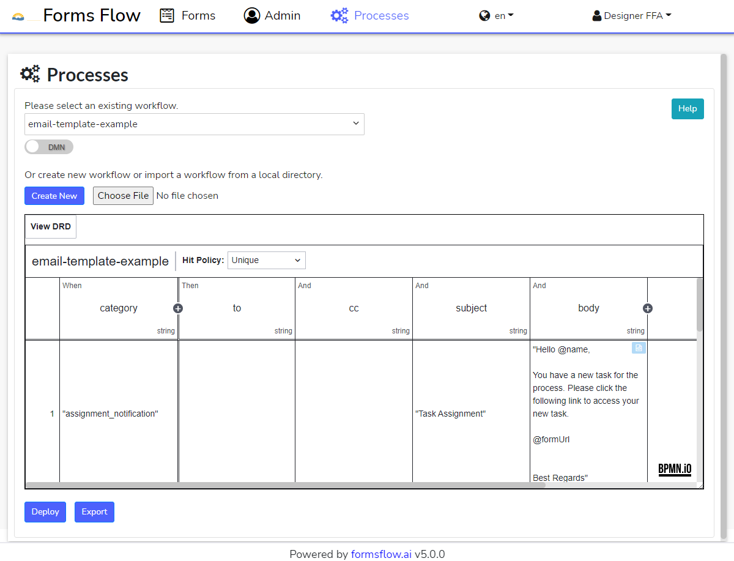Open the Admin menu

point(282,16)
